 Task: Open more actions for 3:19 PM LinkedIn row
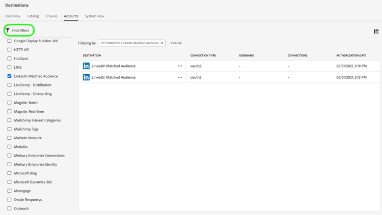coord(180,66)
